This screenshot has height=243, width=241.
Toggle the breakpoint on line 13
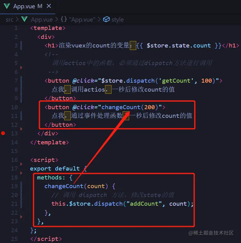tap(3, 133)
